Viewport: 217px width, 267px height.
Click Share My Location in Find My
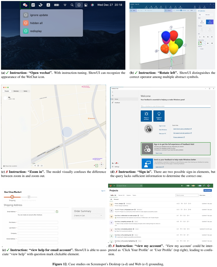[10, 166]
